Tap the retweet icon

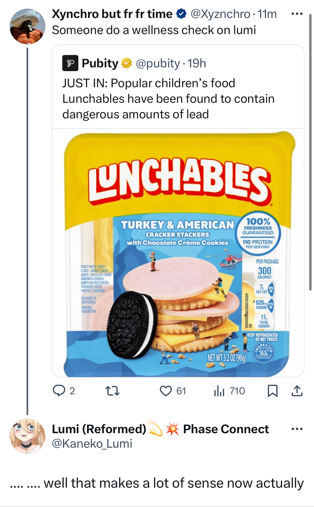[112, 391]
